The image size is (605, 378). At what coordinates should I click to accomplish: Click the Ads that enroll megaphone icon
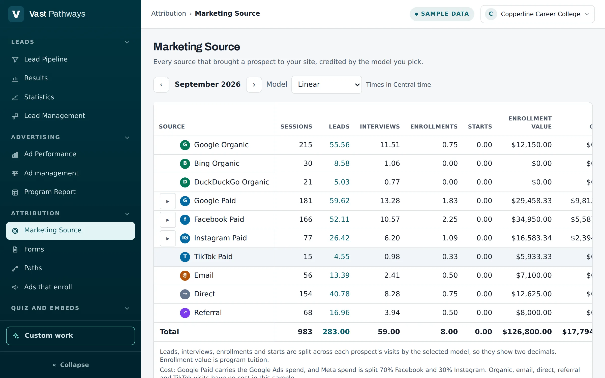(15, 287)
